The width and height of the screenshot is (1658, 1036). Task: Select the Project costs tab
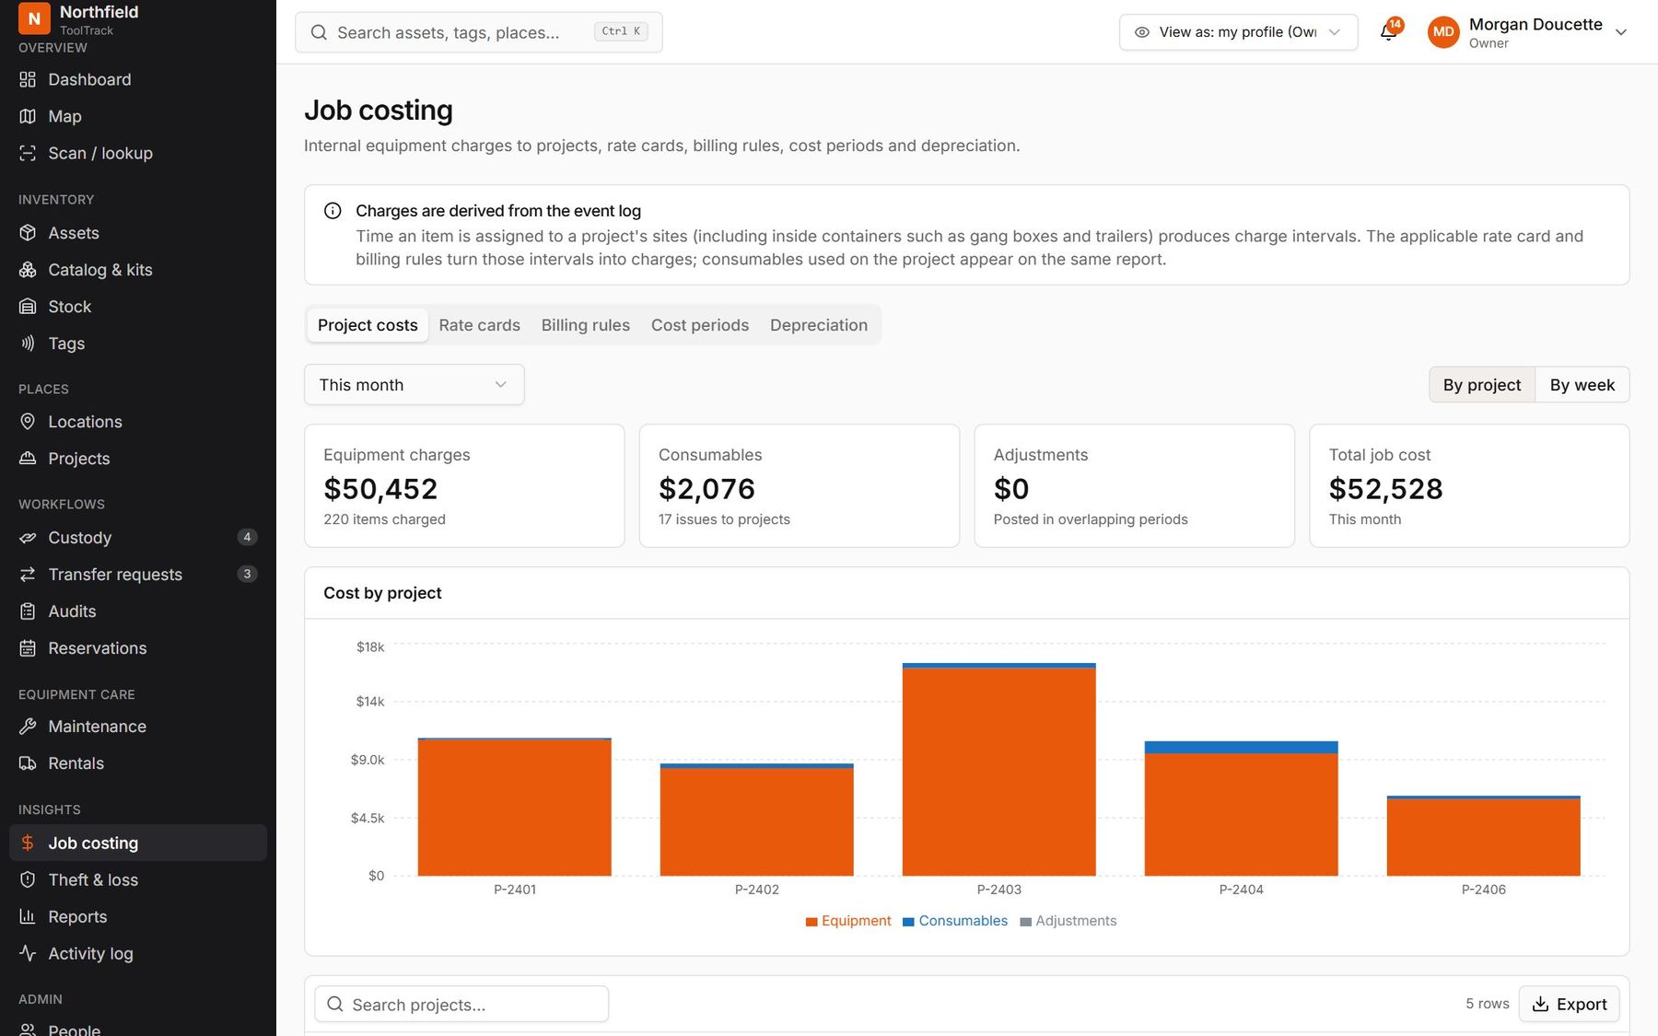click(x=368, y=325)
